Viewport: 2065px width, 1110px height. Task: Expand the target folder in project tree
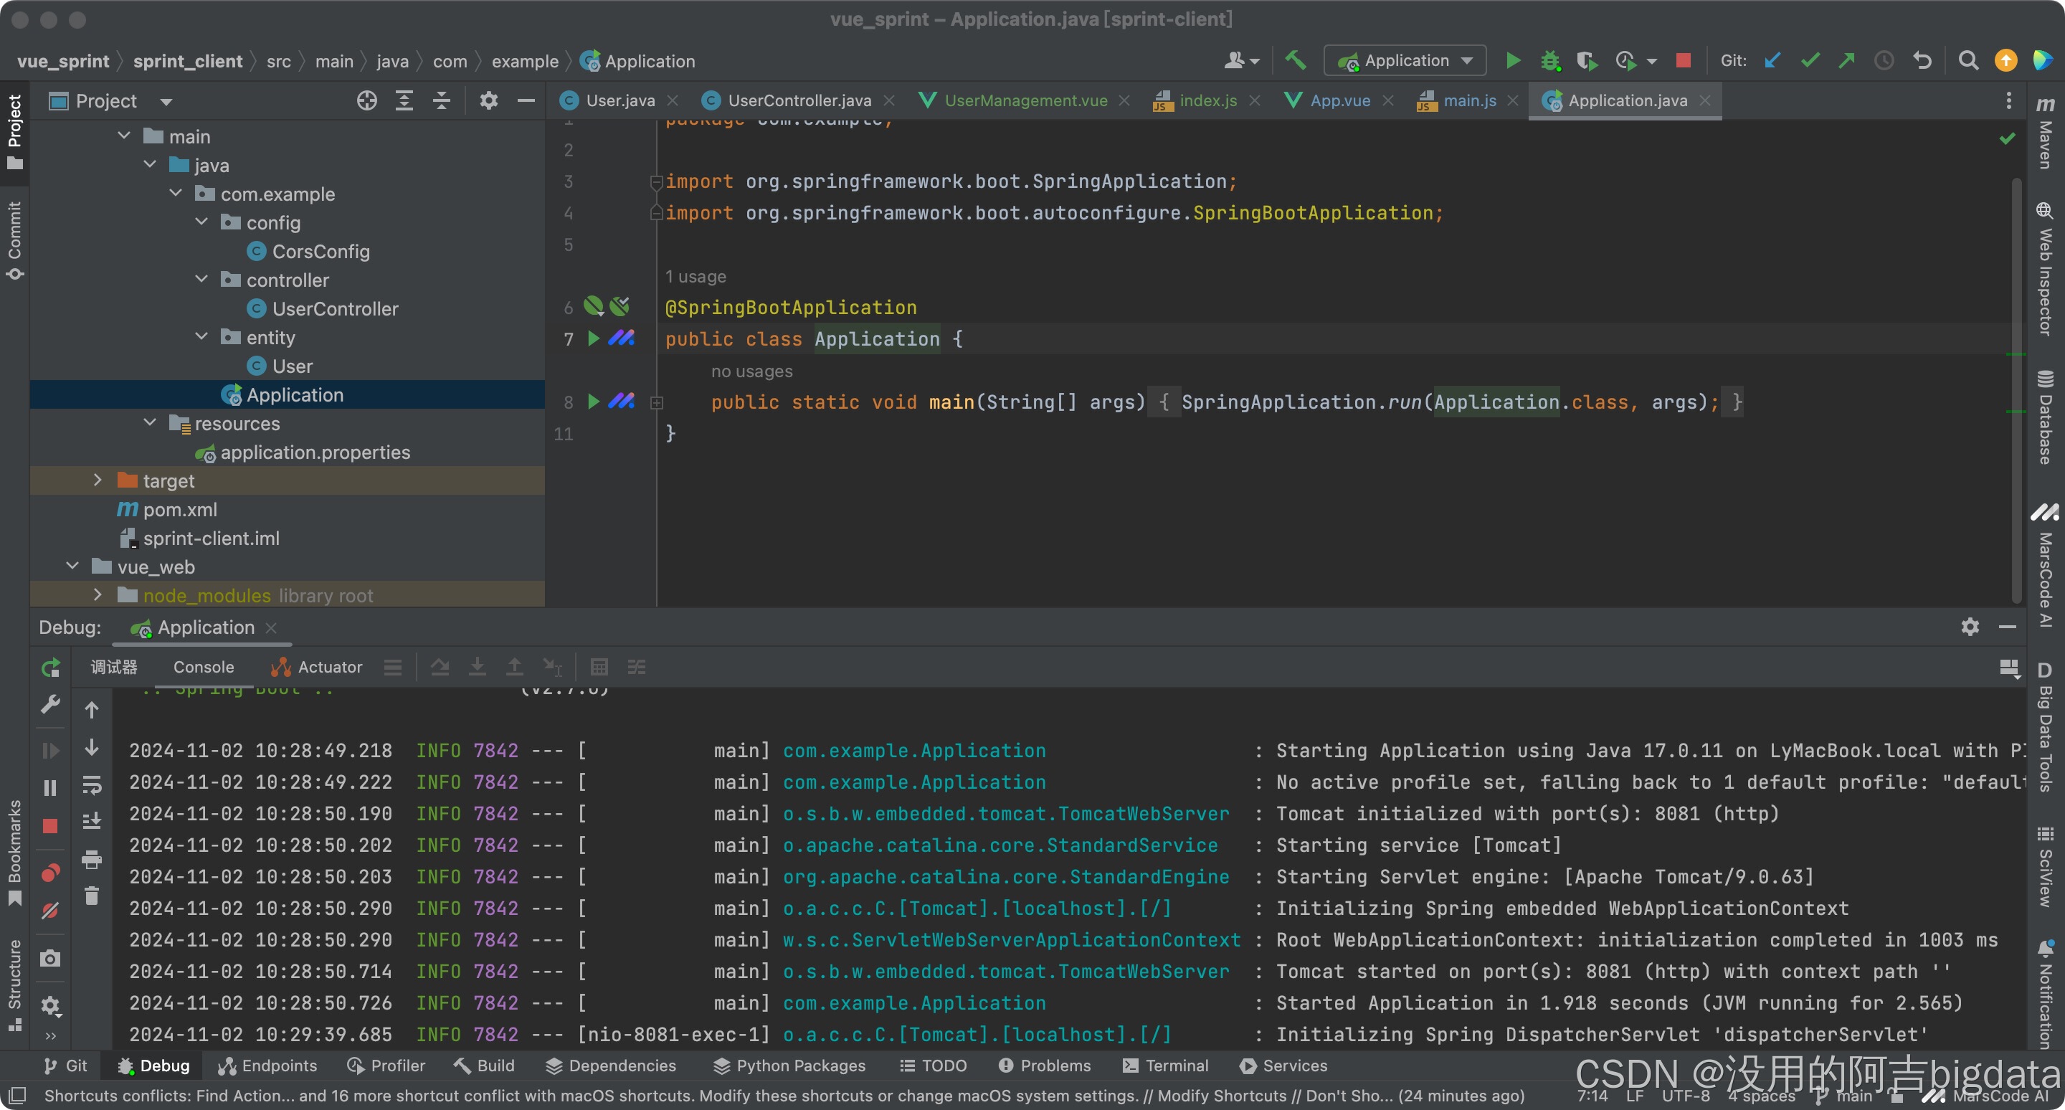pos(98,481)
